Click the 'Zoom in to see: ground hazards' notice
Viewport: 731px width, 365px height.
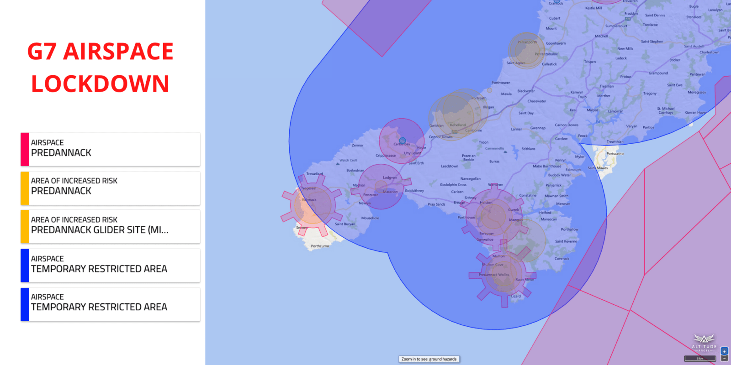point(429,359)
